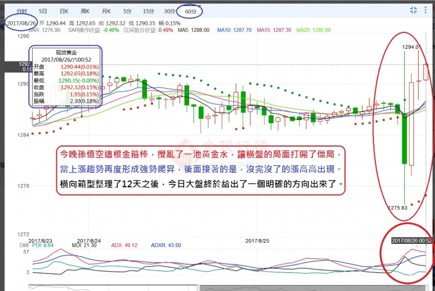Switch to the 日K chart period

pyautogui.click(x=63, y=11)
